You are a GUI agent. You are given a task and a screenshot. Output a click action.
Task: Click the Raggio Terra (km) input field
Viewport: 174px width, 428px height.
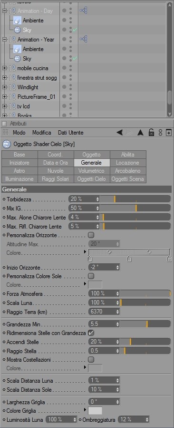tap(104, 312)
